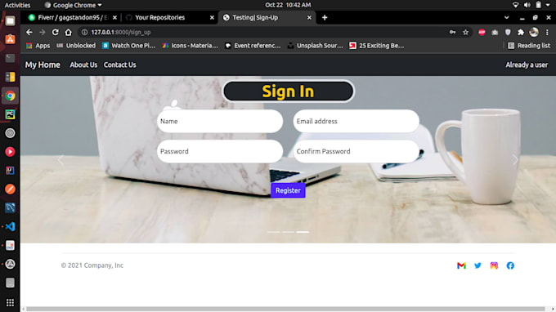Screen dimensions: 556x312
Task: Click the browser Forward arrow
Action: click(x=43, y=32)
